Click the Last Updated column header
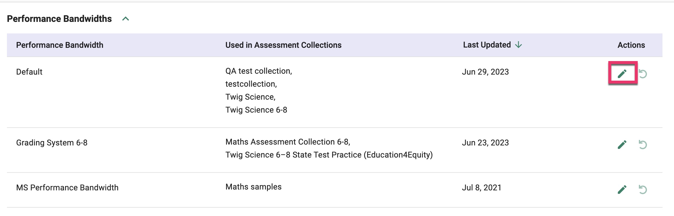Screen dimensions: 674x216 (487, 45)
